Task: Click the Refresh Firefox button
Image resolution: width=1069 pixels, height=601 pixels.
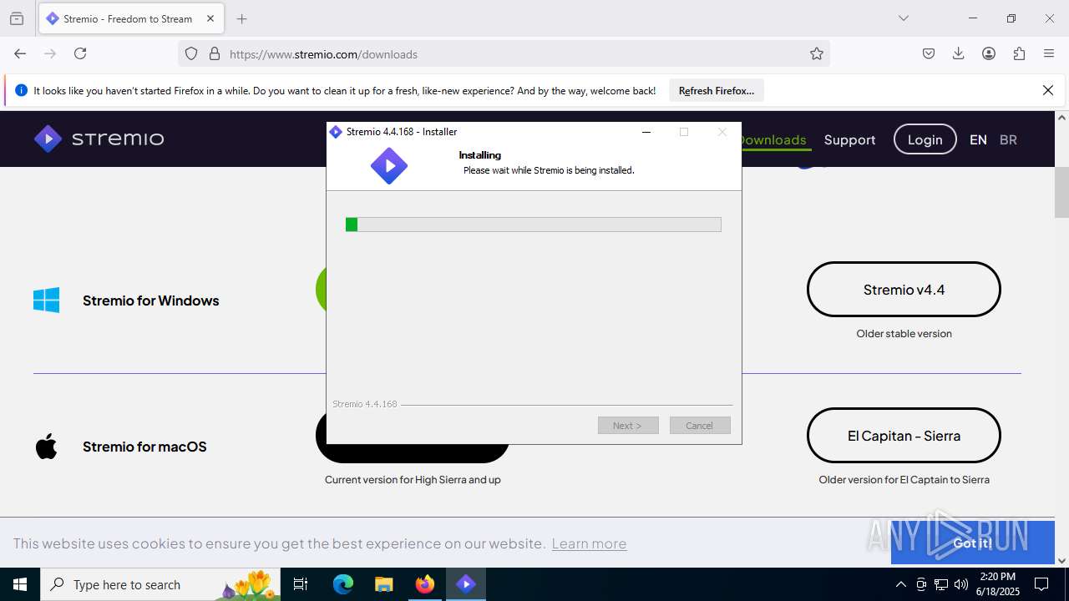Action: (717, 91)
